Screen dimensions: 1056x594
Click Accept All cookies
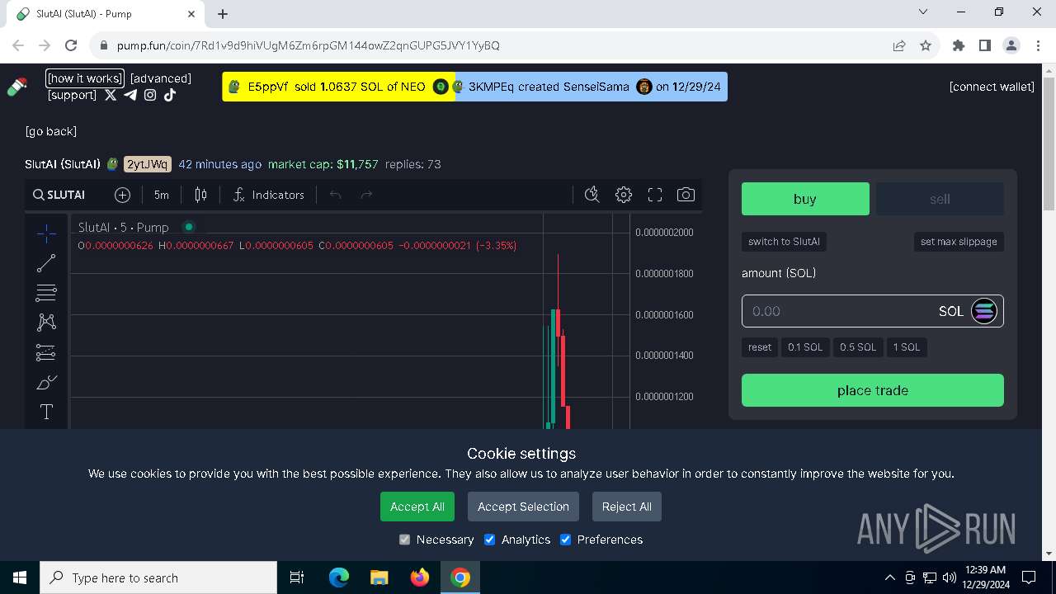417,507
